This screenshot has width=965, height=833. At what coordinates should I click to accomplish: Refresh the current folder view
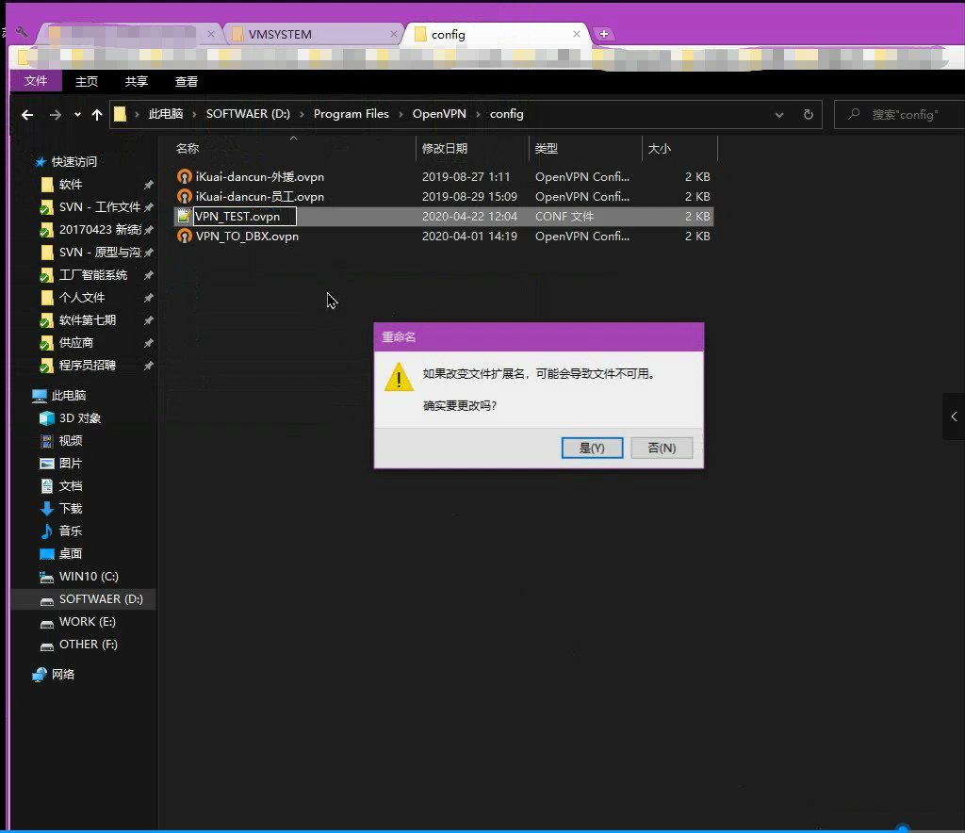point(808,115)
